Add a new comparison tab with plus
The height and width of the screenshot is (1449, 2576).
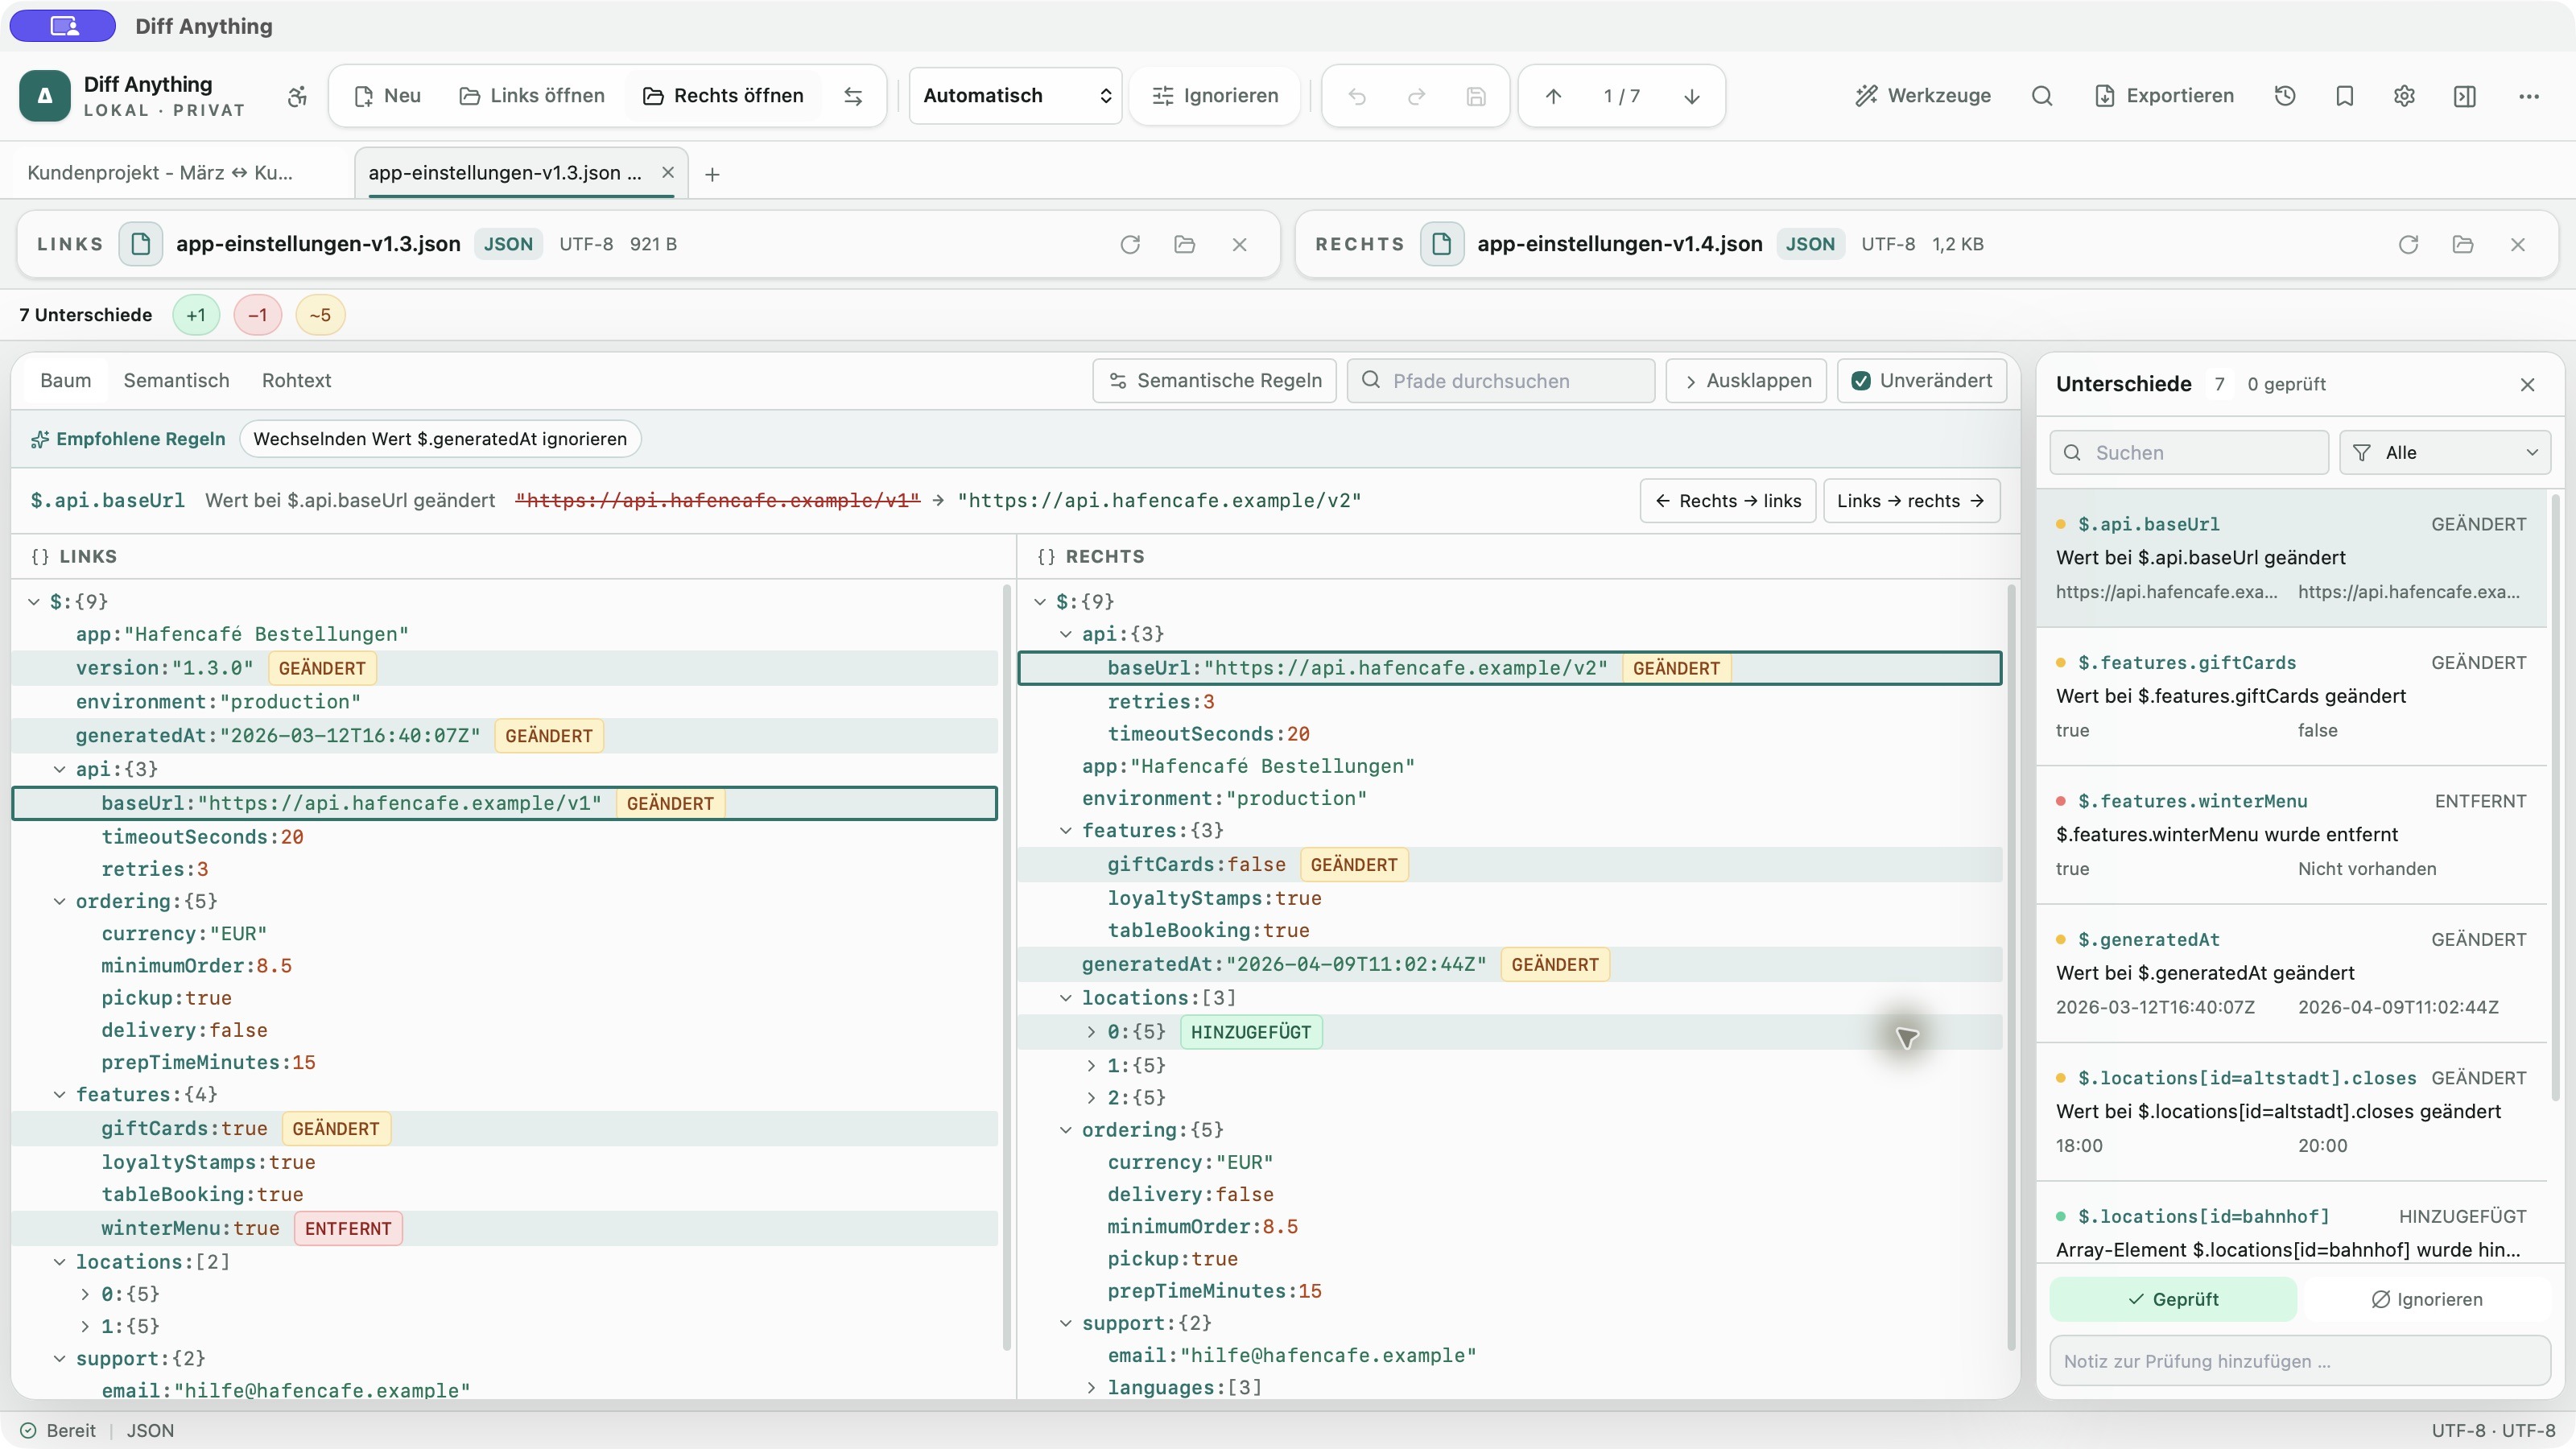(x=712, y=174)
